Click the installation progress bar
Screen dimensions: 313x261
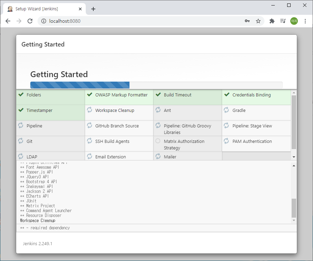(x=156, y=85)
